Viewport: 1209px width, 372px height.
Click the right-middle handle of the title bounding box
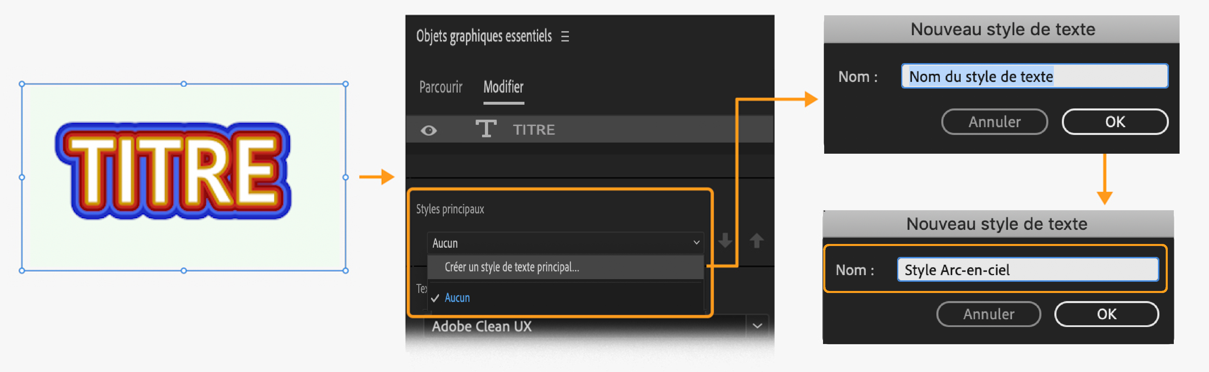coord(345,177)
